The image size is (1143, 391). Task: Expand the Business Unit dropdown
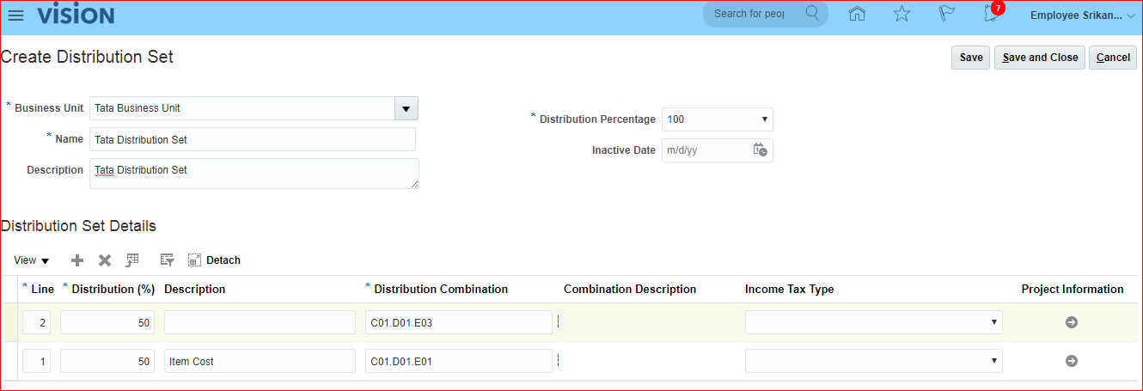(x=406, y=108)
